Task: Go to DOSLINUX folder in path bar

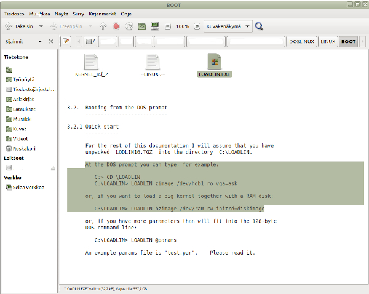Action: pyautogui.click(x=301, y=42)
